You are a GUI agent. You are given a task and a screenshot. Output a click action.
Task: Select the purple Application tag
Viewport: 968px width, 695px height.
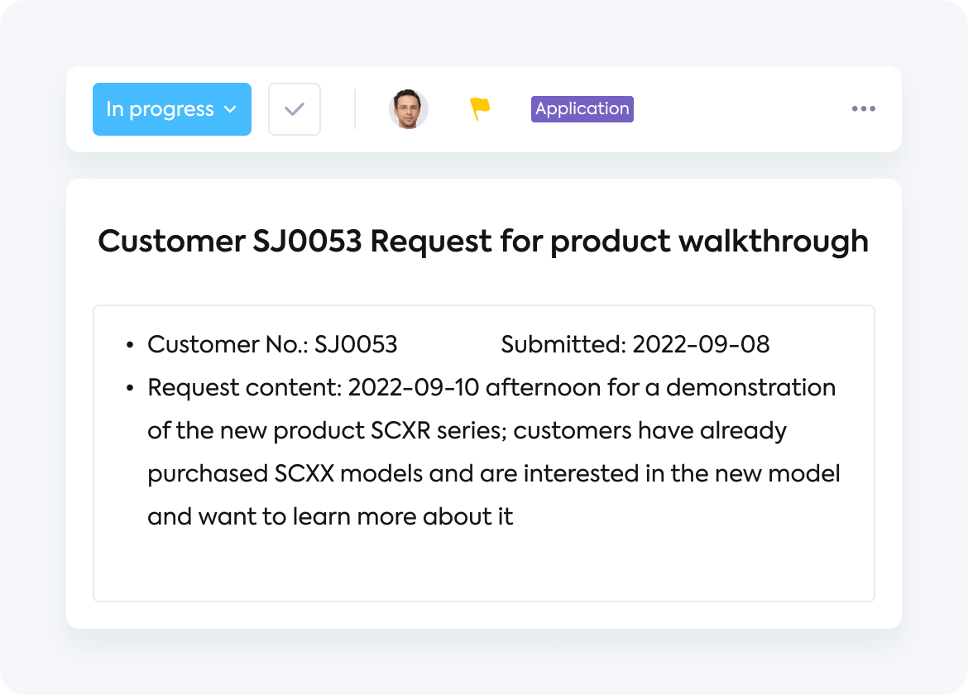point(582,109)
